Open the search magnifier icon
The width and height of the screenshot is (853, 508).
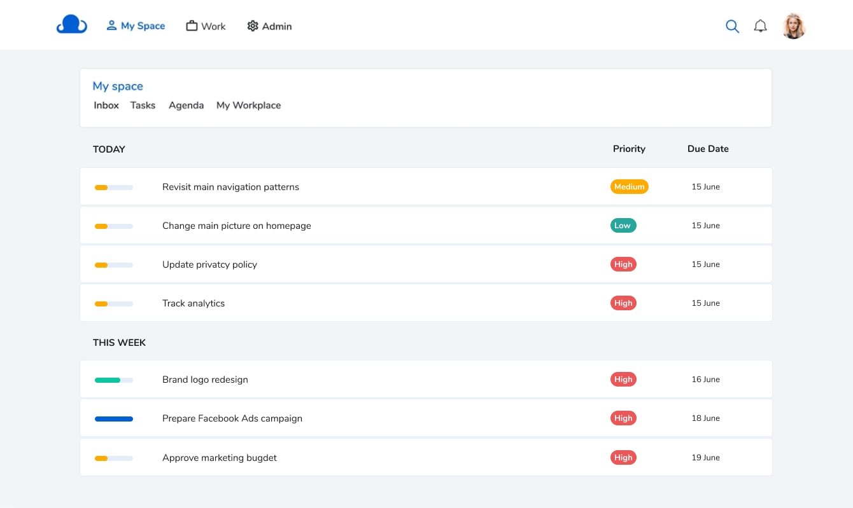point(732,26)
